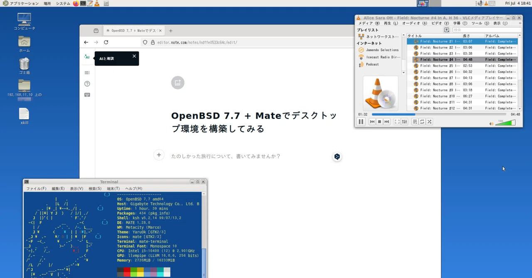
Task: Dismiss the AIと相談 tooltip
Action: [x=134, y=56]
